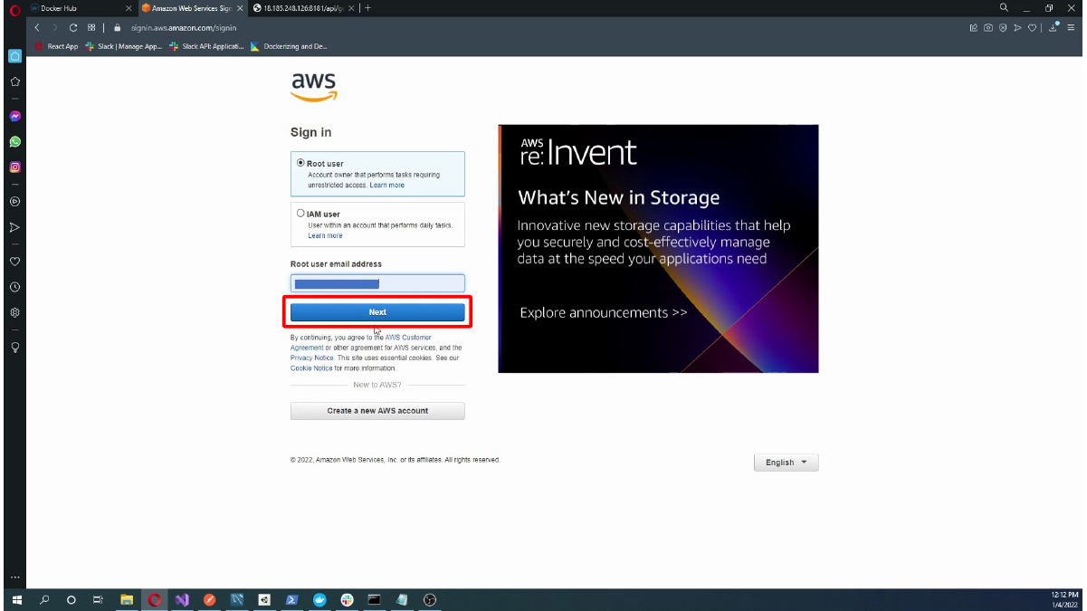The height and width of the screenshot is (611, 1087).
Task: Reload the page with the refresh icon
Action: (73, 27)
